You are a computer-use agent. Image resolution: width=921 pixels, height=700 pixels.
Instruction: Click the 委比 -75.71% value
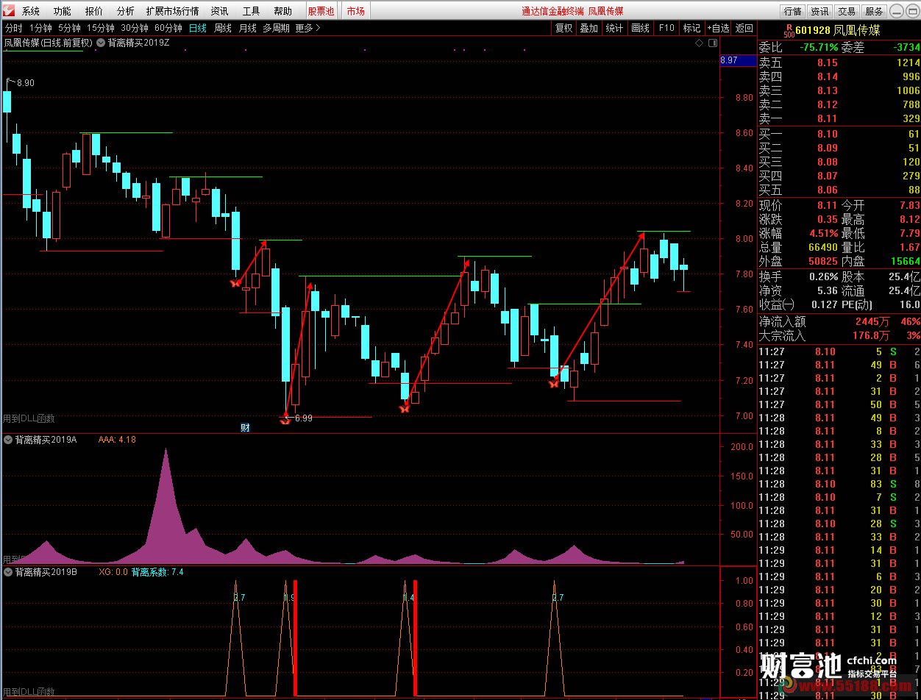(818, 47)
